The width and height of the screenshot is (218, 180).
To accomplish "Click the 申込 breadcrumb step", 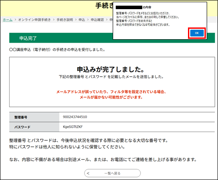I will (82, 20).
